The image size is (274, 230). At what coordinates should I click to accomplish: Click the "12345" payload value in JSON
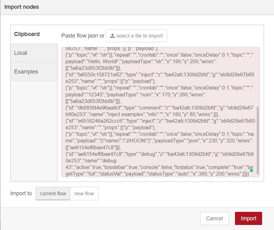(95, 95)
